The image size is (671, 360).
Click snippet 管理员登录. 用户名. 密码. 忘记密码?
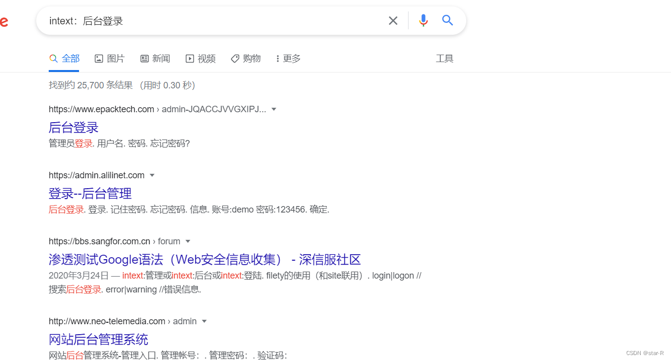tap(119, 144)
